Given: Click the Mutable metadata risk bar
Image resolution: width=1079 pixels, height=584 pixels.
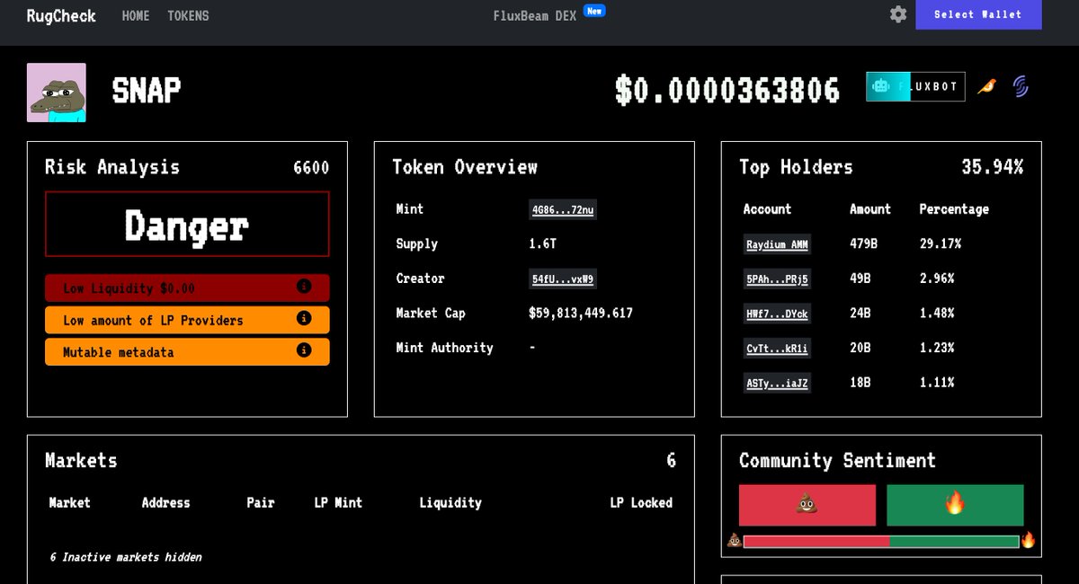Looking at the screenshot, I should pos(187,351).
